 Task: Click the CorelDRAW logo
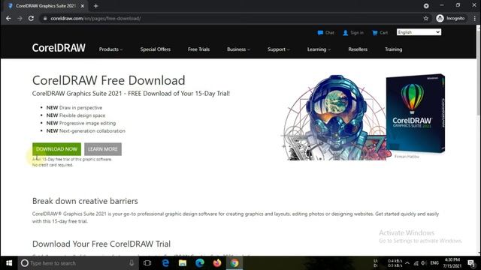[59, 48]
